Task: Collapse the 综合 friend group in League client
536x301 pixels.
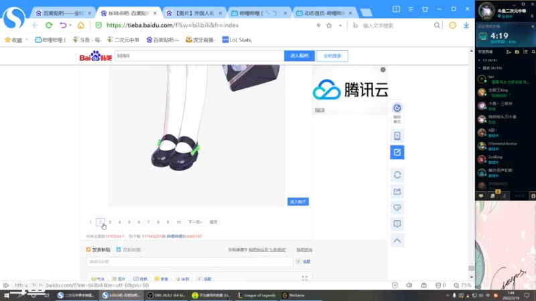Action: pos(479,68)
